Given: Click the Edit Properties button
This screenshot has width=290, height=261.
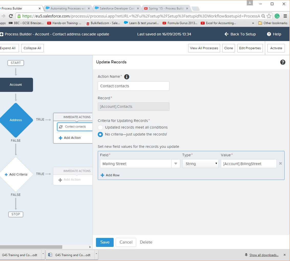Looking at the screenshot, I should tap(250, 48).
